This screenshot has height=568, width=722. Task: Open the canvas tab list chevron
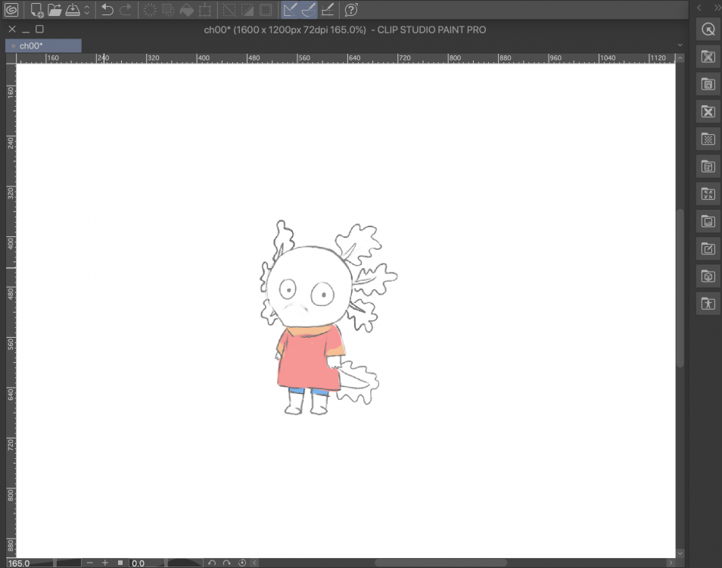coord(680,45)
